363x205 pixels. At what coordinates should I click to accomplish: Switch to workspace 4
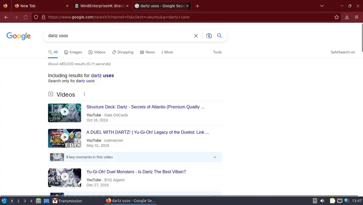(31, 201)
